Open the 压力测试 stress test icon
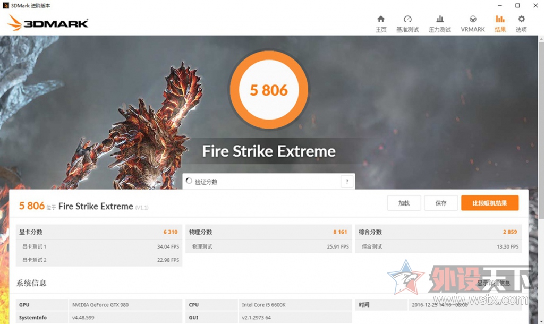Screen dimensions: 544x324 tap(439, 19)
